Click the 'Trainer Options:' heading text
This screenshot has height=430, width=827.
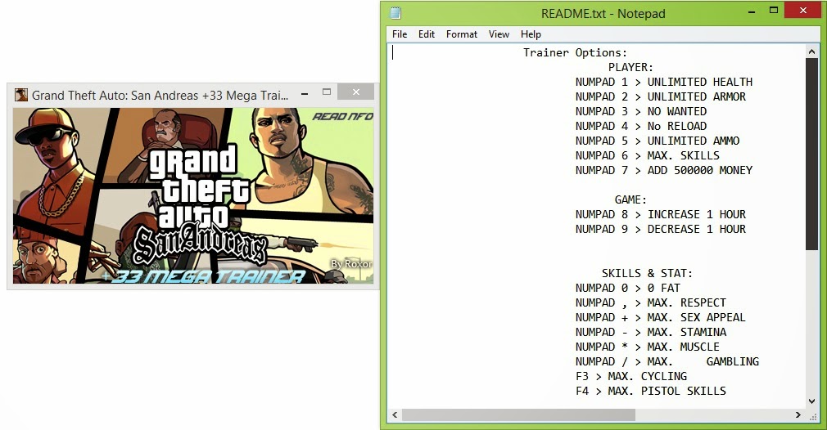point(575,52)
